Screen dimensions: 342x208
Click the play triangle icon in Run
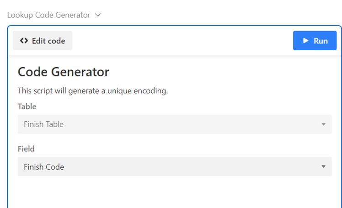(305, 41)
